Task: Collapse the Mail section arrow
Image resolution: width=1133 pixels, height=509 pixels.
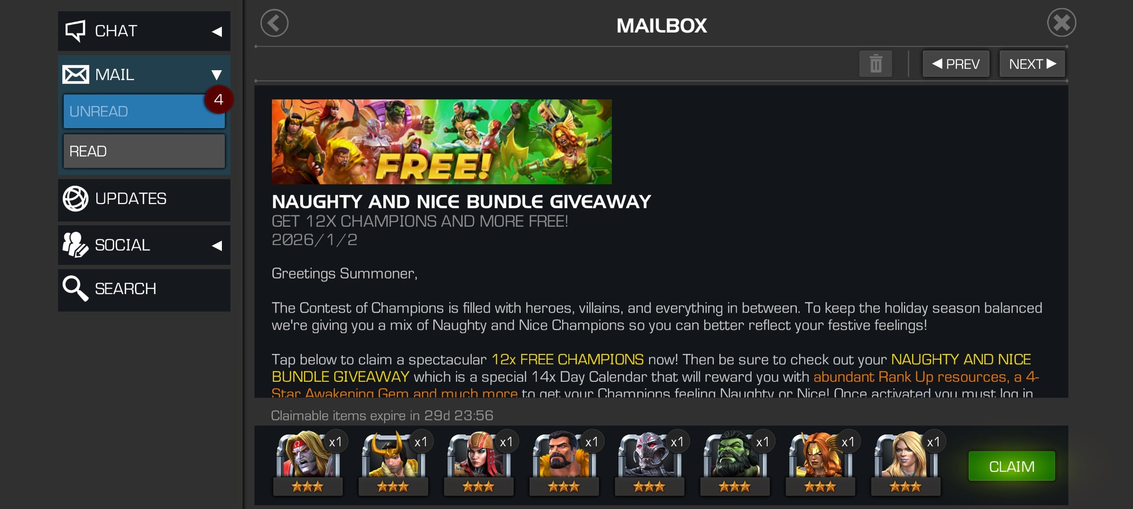Action: 217,74
